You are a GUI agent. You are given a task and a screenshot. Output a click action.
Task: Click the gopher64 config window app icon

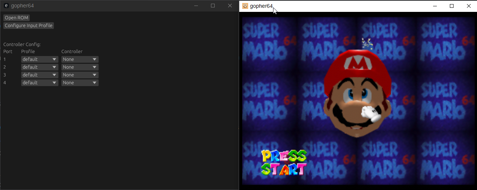pyautogui.click(x=6, y=6)
